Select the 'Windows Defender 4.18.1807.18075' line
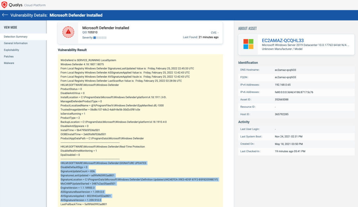Screen dimensions: 358x207 coord(82,64)
